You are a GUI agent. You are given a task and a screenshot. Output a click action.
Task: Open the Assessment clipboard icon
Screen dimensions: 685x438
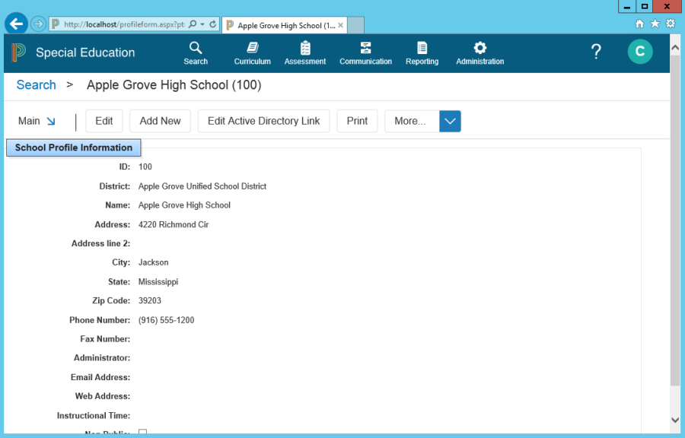point(305,49)
